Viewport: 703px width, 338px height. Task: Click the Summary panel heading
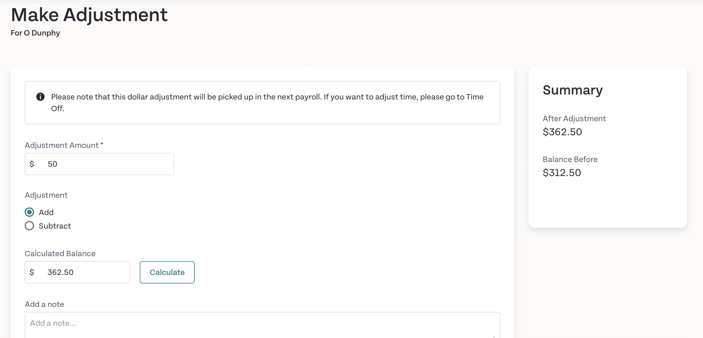tap(573, 90)
